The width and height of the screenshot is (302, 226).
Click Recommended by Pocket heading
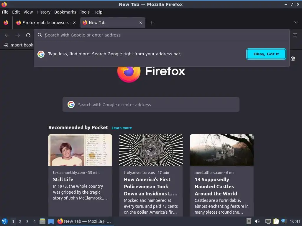click(x=78, y=128)
